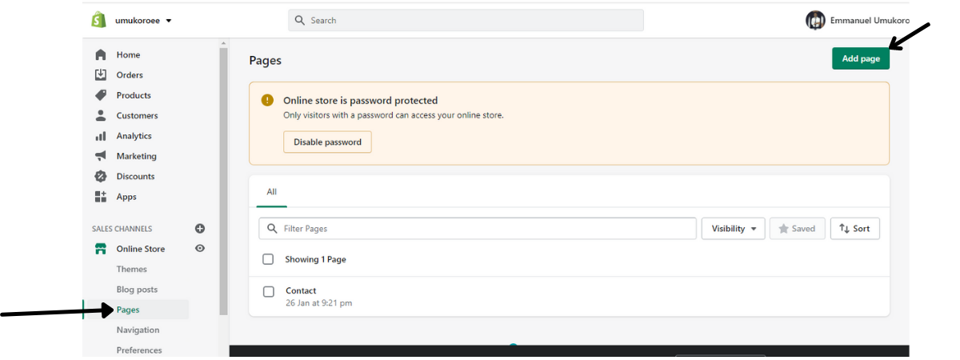The height and width of the screenshot is (360, 960).
Task: Click the Marketing megaphone icon
Action: pyautogui.click(x=101, y=156)
